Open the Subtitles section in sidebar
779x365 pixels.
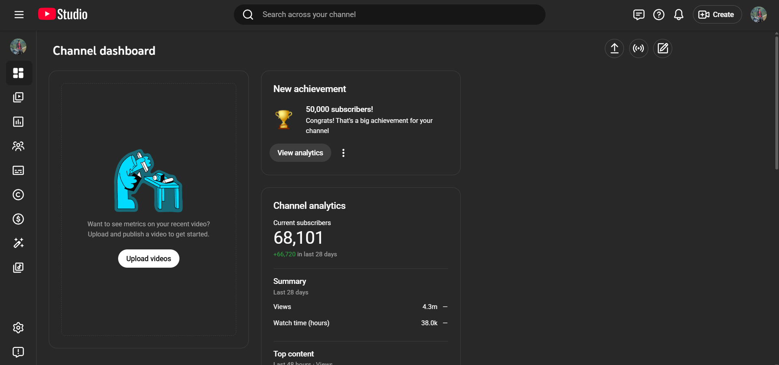pos(18,170)
